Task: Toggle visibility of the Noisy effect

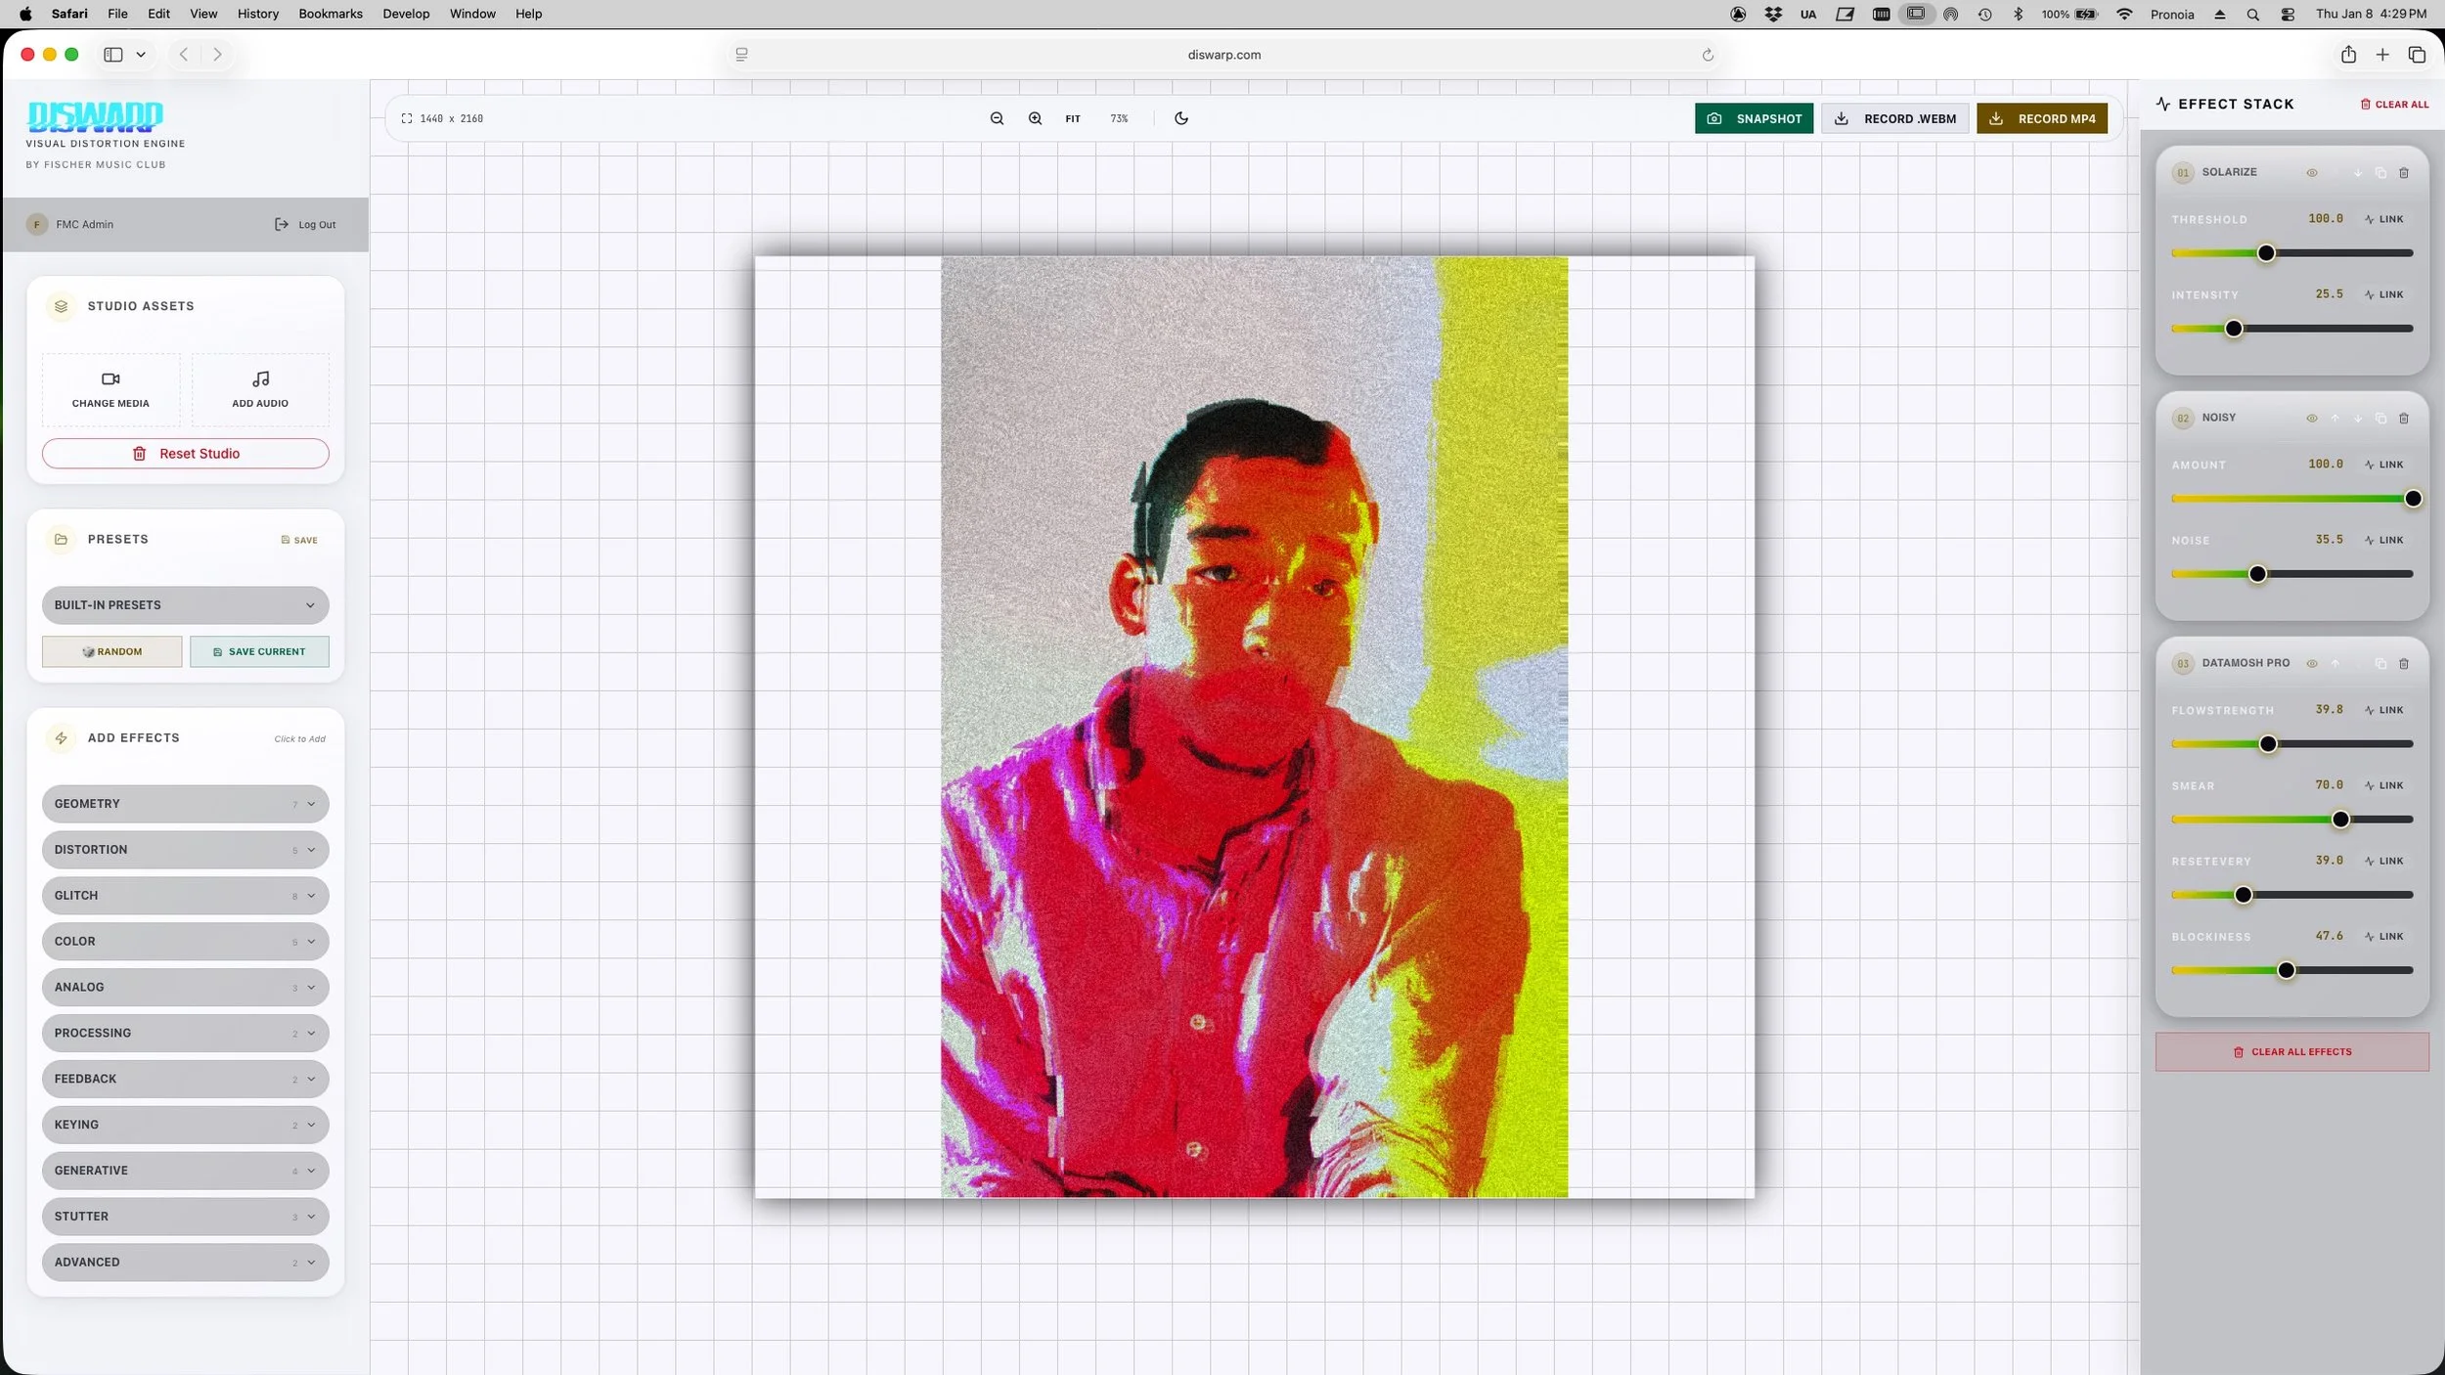Action: coord(2312,419)
